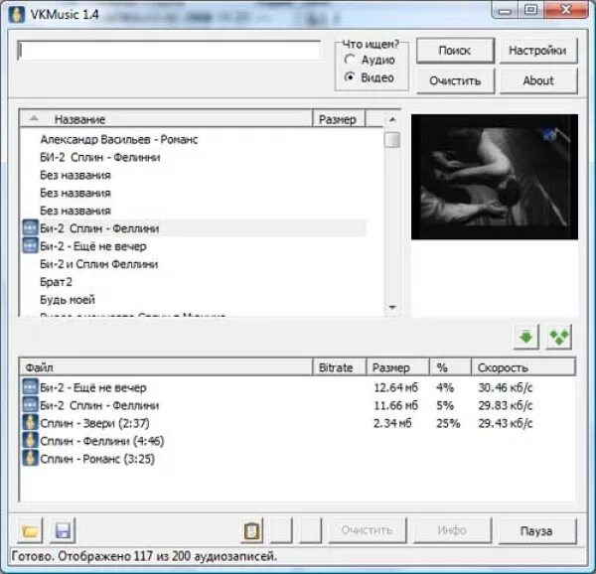
Task: Select Сплин - Романс (3:25) download row
Action: 298,459
